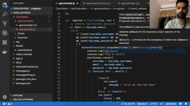The image size is (190, 106).
Task: Accept the 'result' autocomplete suggestion
Action: [x=145, y=51]
